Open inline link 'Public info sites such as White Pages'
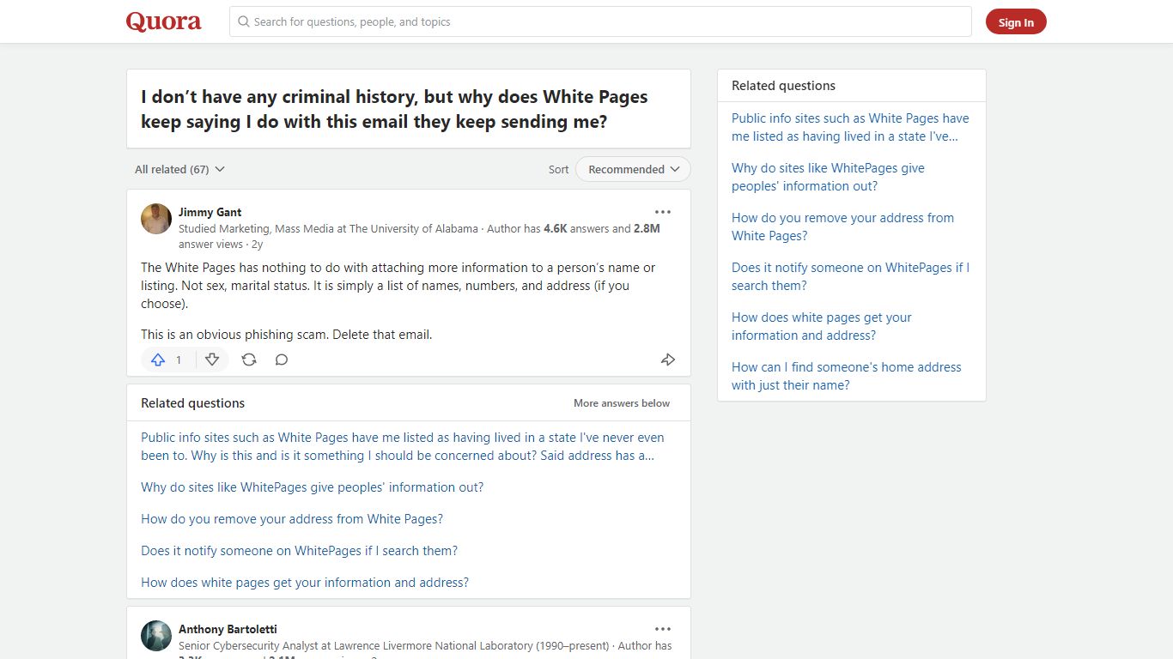 pyautogui.click(x=403, y=446)
